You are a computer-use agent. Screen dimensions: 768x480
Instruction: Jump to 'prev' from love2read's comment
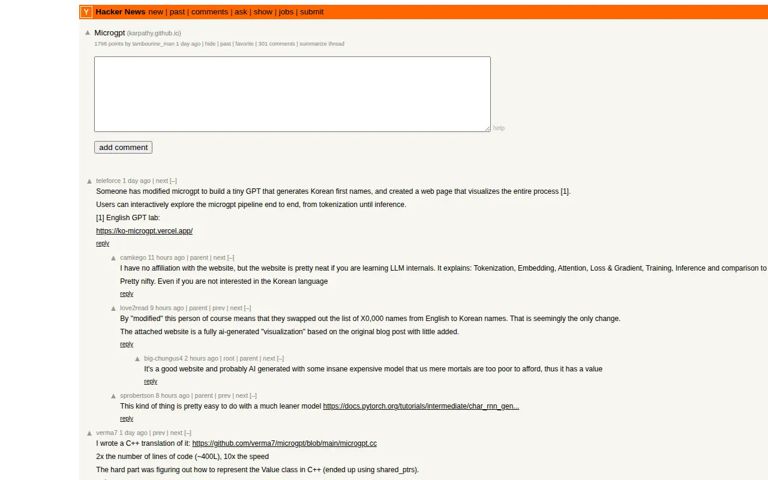point(218,308)
